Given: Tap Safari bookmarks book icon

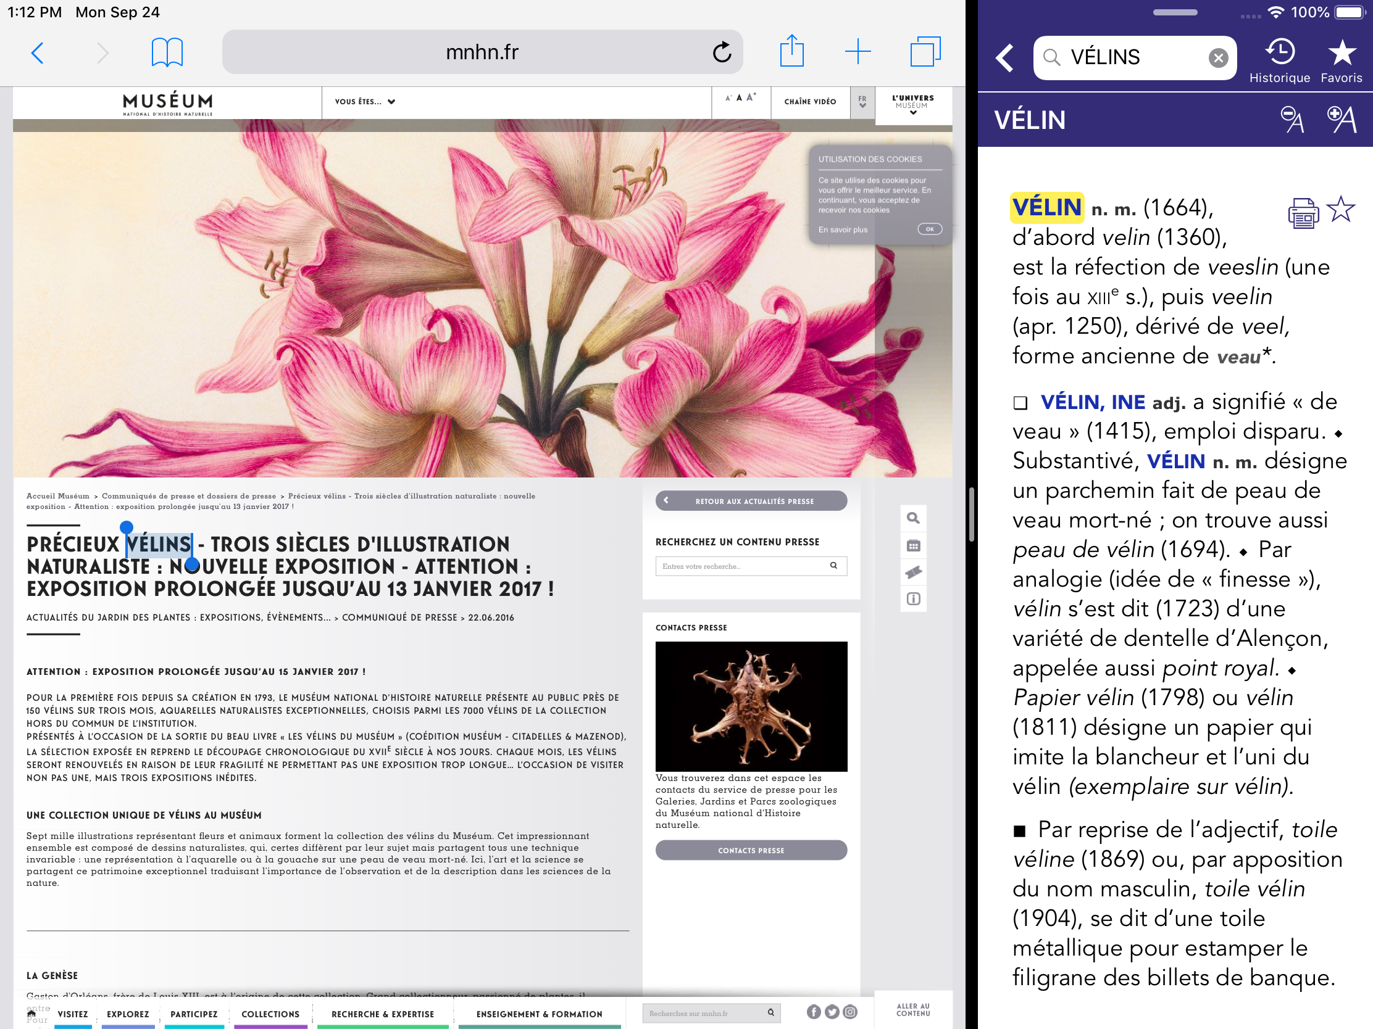Looking at the screenshot, I should [167, 52].
